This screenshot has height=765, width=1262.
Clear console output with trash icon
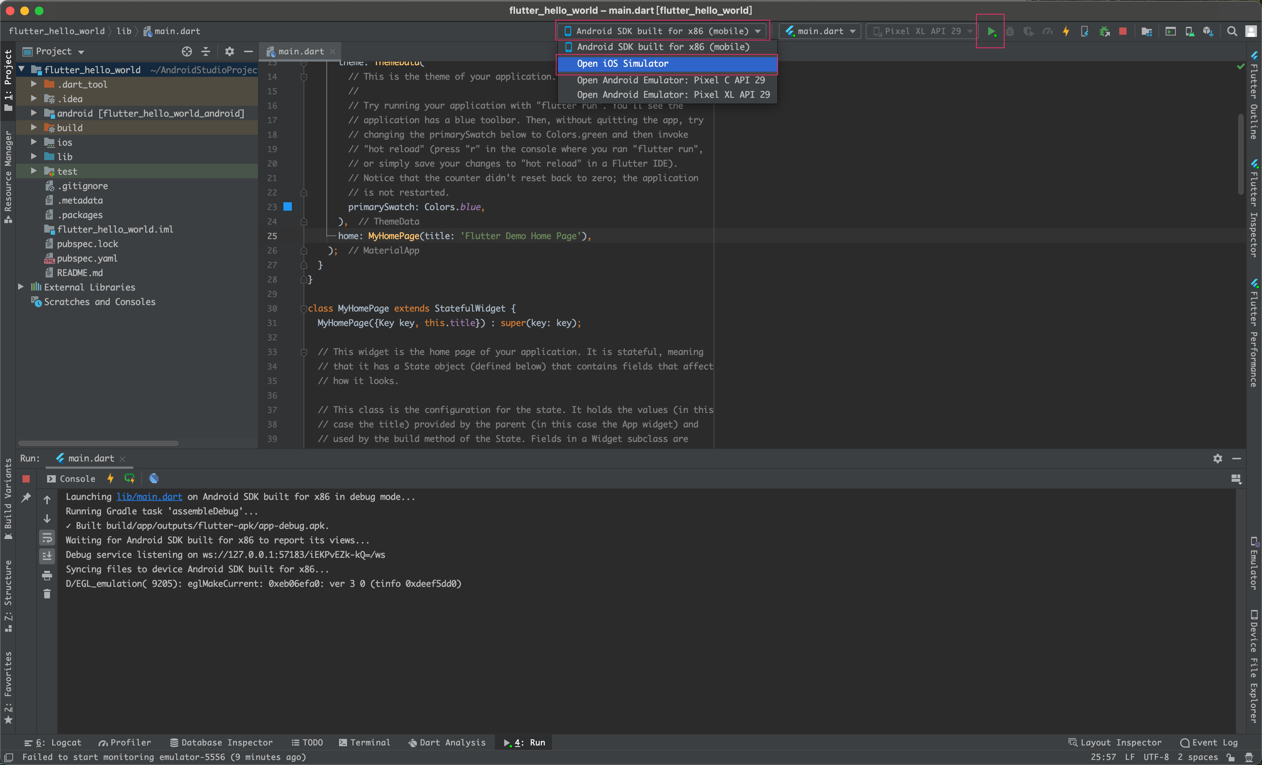click(x=47, y=594)
